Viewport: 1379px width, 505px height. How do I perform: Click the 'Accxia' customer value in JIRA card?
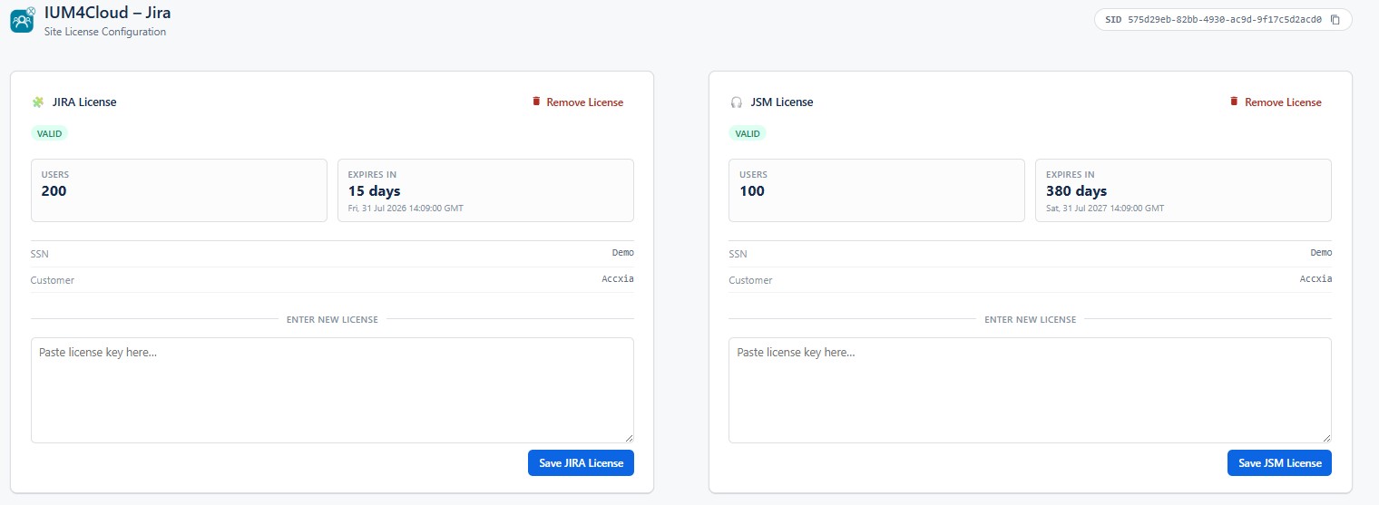(618, 279)
